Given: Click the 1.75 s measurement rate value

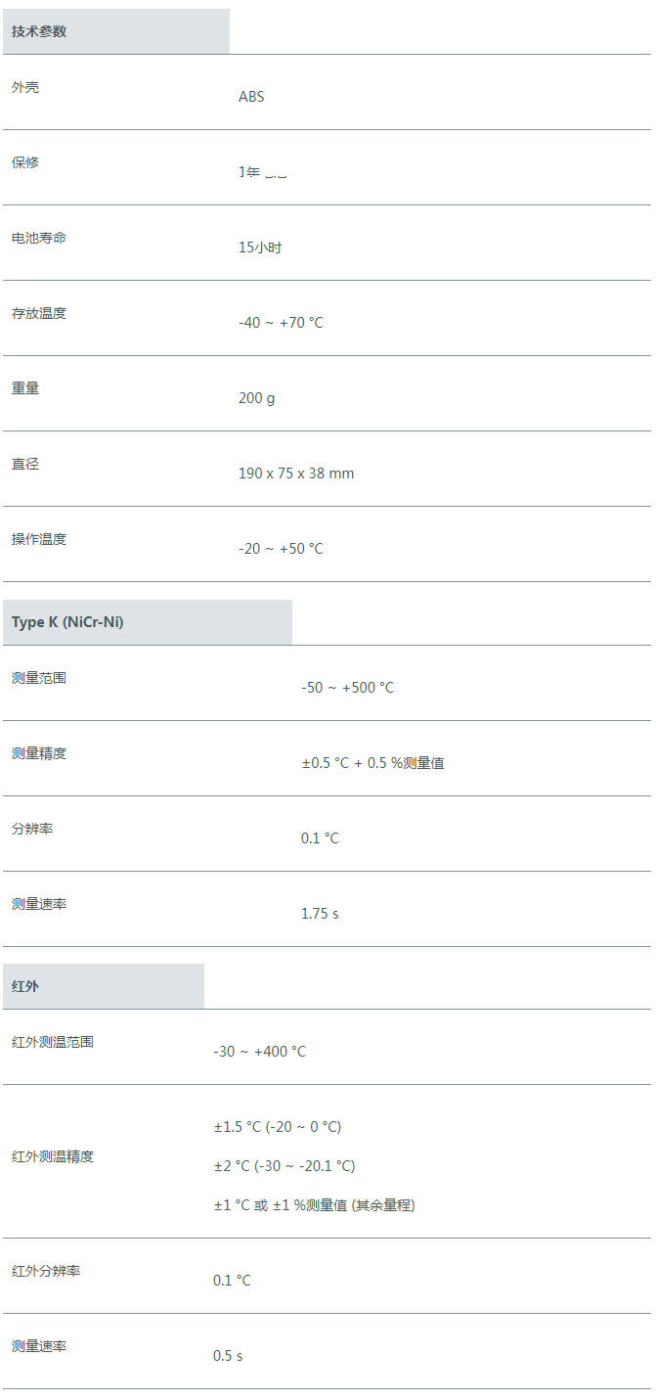Looking at the screenshot, I should click(320, 914).
